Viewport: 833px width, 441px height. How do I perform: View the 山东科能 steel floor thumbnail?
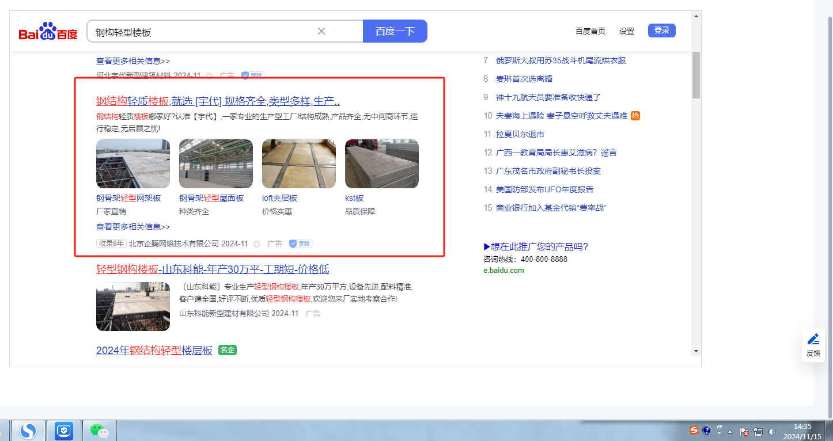(133, 306)
